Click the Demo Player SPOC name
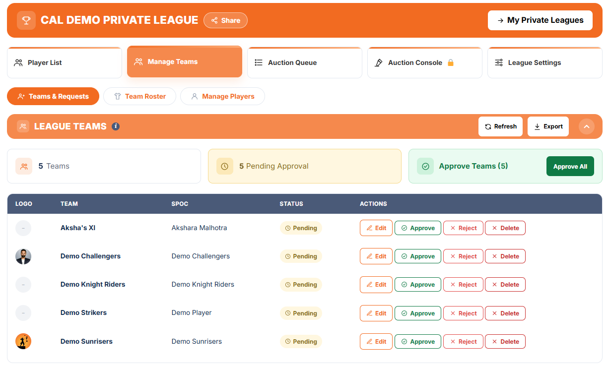 point(192,313)
